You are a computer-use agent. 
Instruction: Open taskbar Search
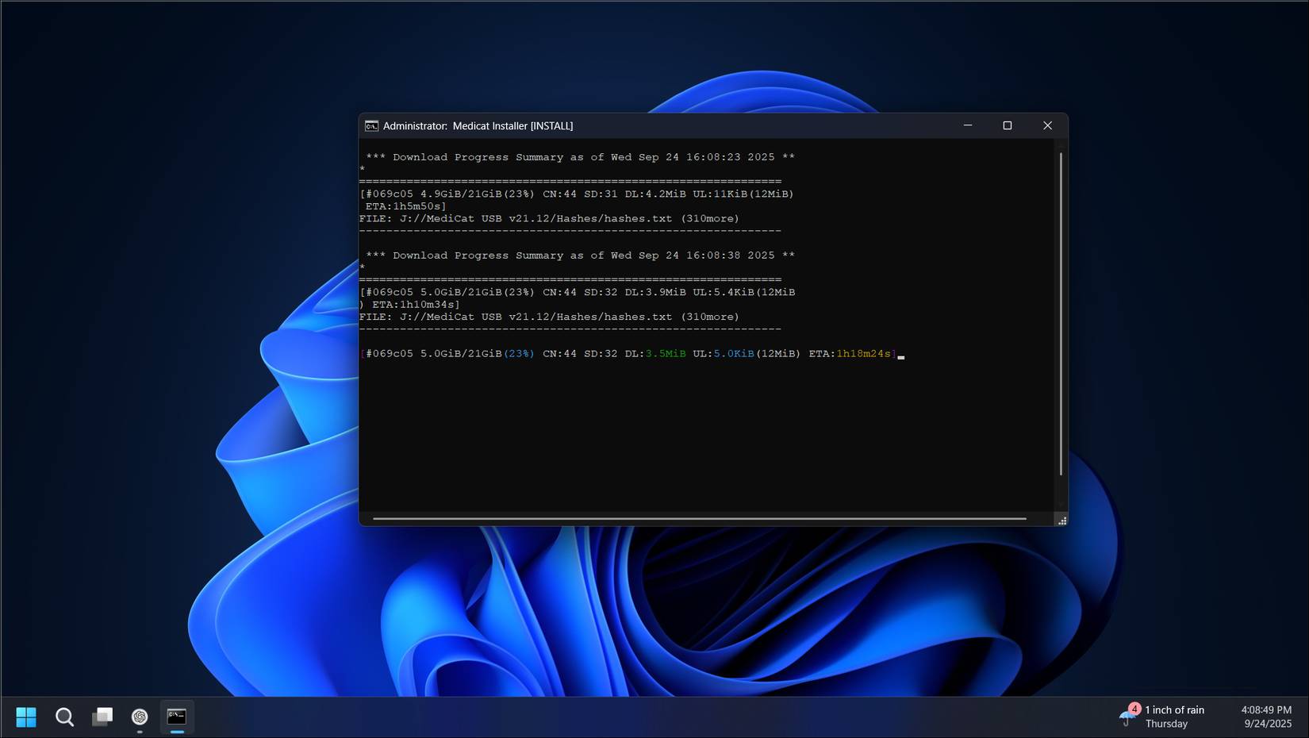pyautogui.click(x=64, y=717)
